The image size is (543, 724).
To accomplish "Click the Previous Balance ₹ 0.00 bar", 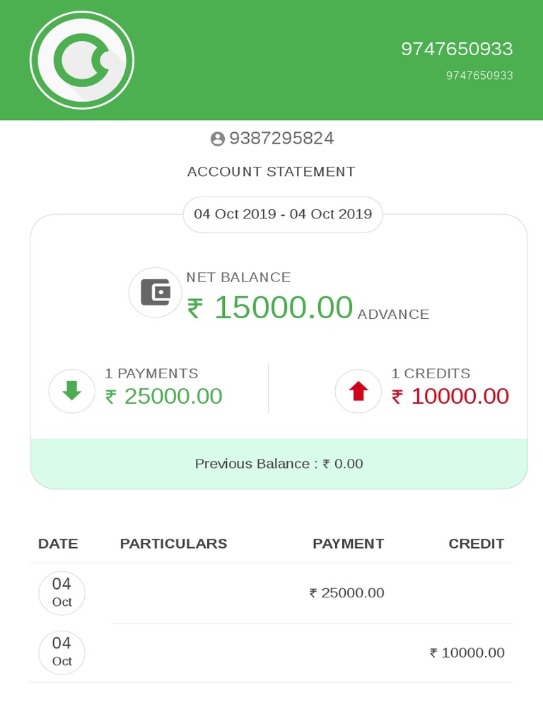I will point(279,464).
